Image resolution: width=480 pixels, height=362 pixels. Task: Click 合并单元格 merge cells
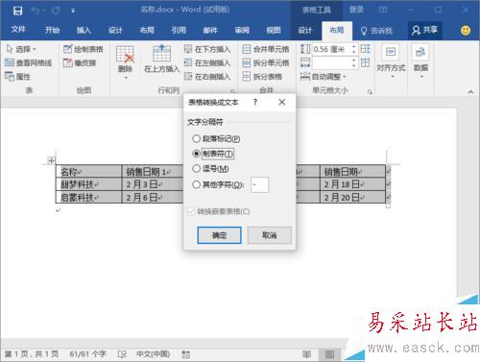point(266,49)
